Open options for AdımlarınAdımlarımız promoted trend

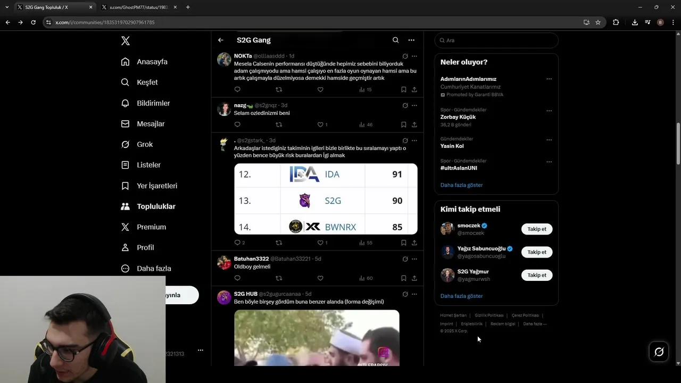point(549,79)
